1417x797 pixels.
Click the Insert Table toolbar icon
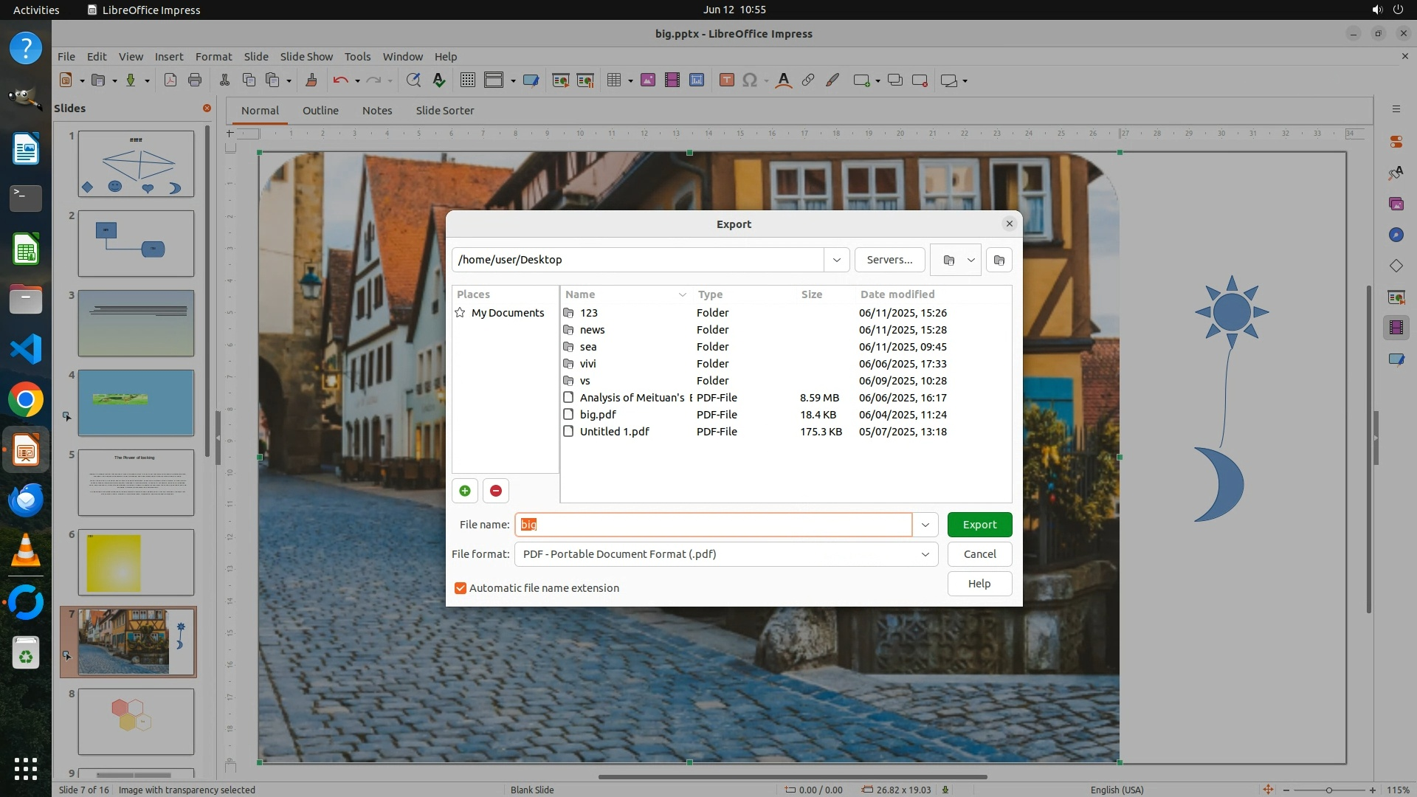pyautogui.click(x=613, y=80)
